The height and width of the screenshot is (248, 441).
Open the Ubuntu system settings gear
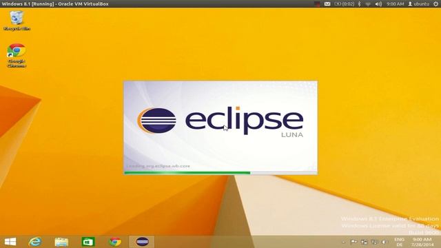(x=435, y=4)
